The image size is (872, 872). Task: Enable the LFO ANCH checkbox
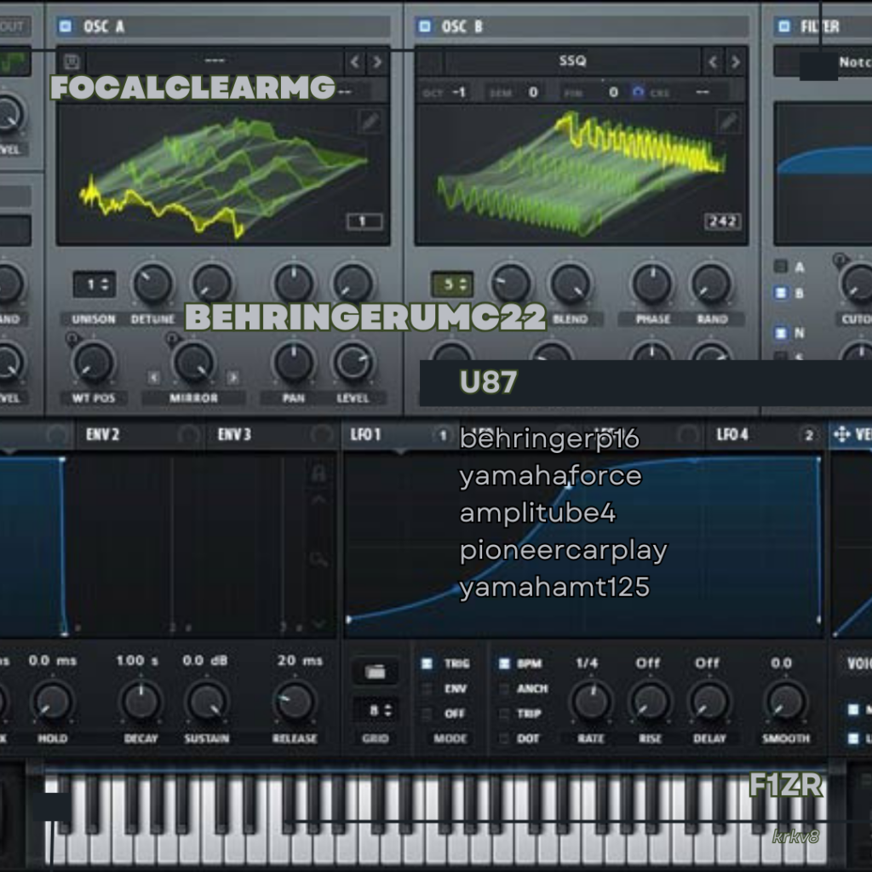tap(504, 688)
